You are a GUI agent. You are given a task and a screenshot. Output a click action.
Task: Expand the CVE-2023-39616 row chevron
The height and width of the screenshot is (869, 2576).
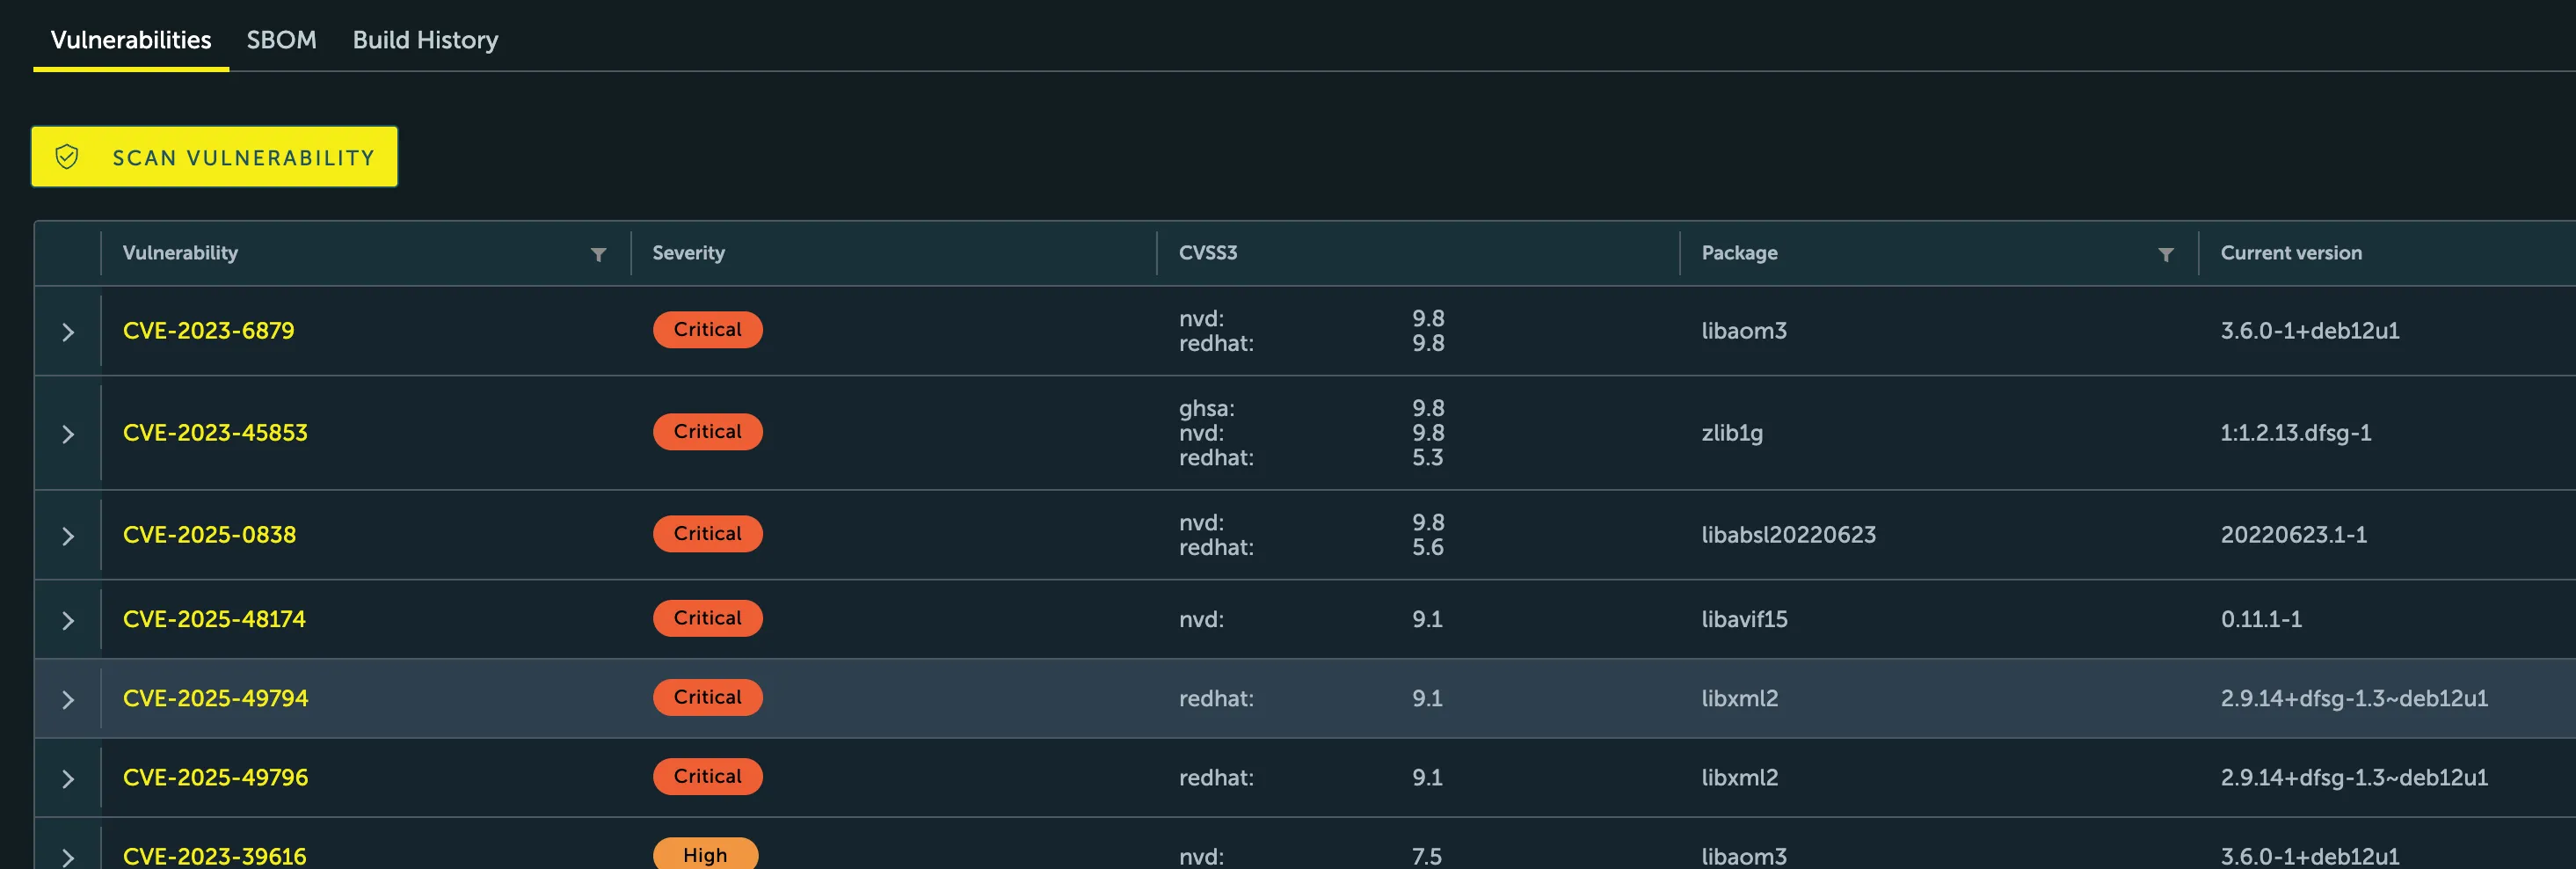pyautogui.click(x=68, y=856)
